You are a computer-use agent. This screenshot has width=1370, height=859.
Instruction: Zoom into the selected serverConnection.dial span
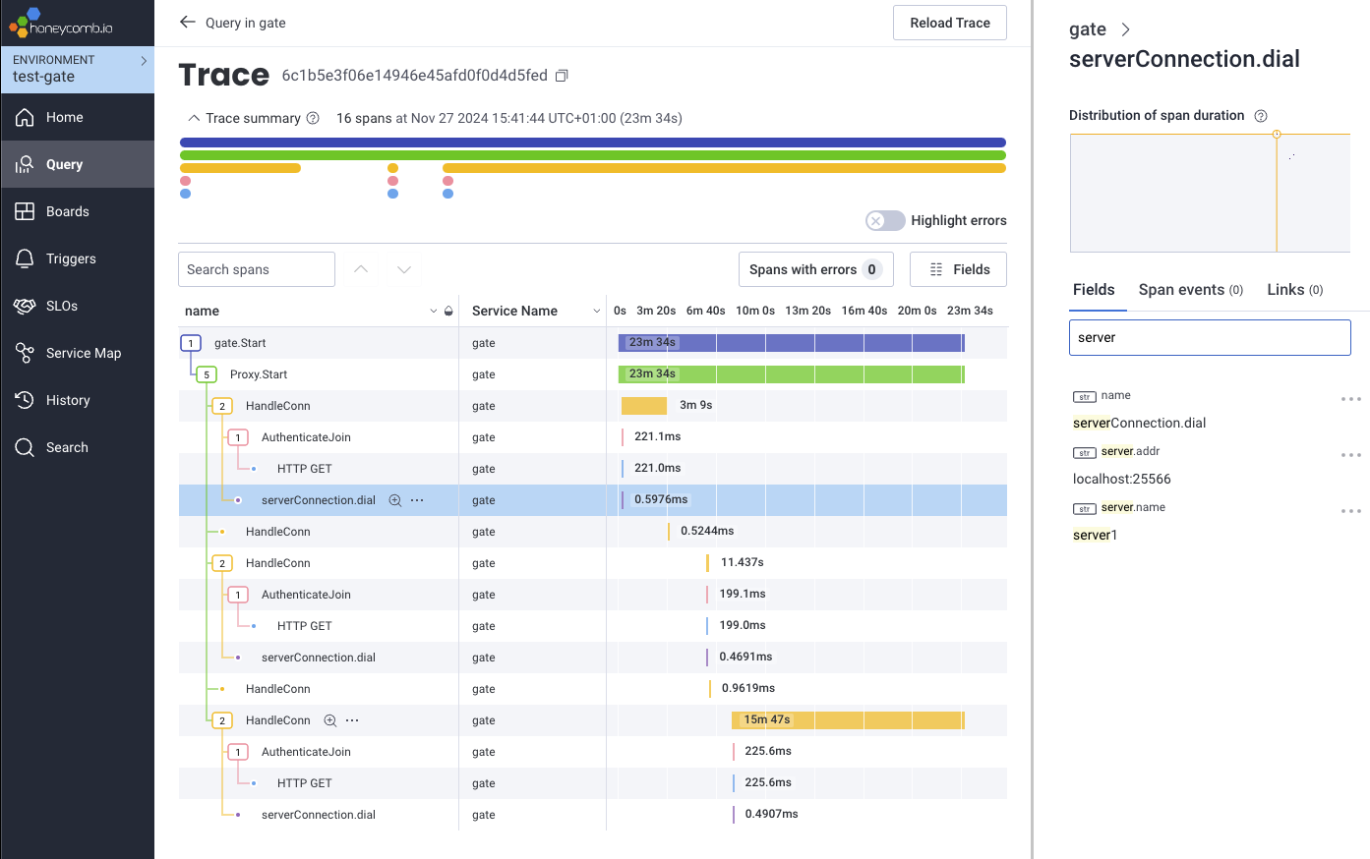click(x=394, y=500)
